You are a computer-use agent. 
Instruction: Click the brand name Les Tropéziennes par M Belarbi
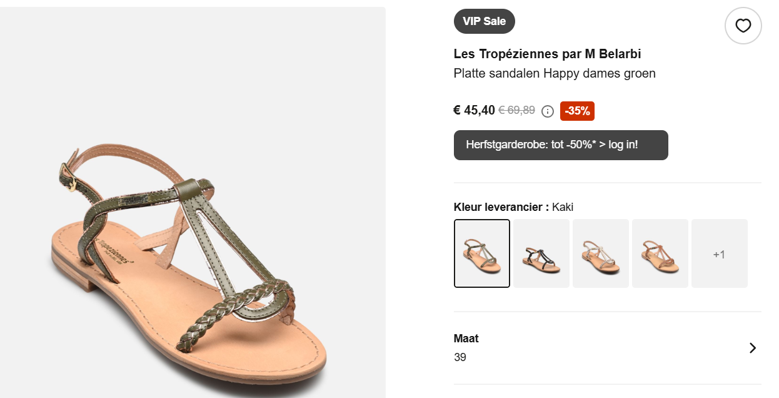pyautogui.click(x=547, y=54)
